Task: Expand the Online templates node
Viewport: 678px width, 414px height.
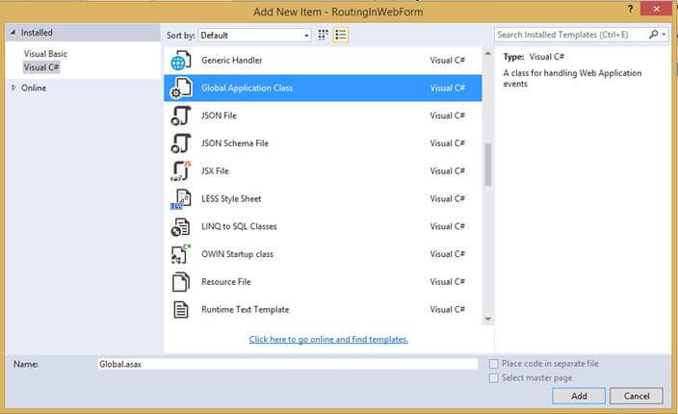Action: (x=13, y=88)
